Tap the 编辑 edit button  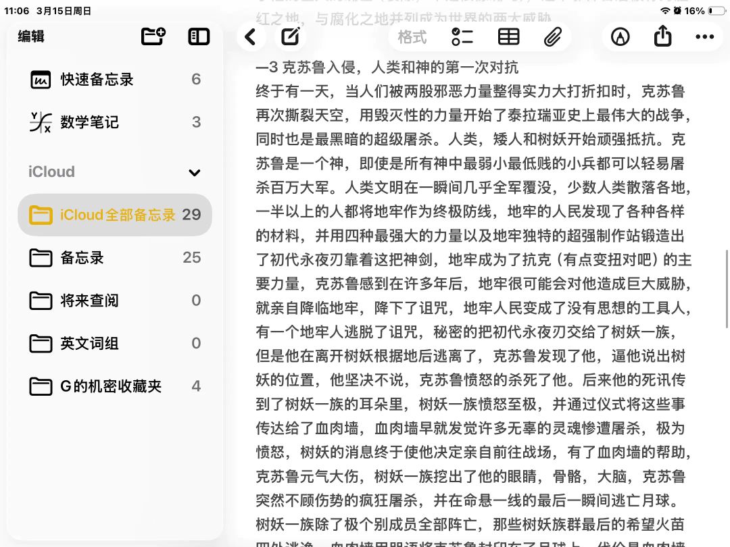coord(31,36)
